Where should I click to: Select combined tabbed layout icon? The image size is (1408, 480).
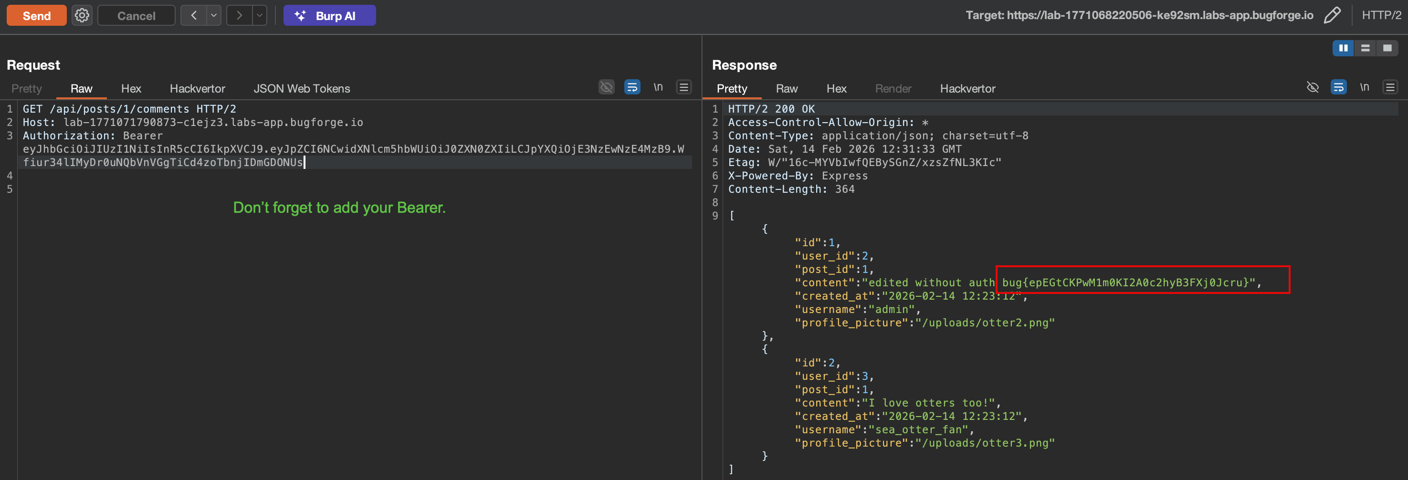(x=1387, y=48)
